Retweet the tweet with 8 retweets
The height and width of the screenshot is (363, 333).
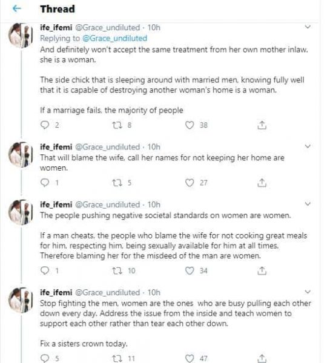(x=117, y=125)
